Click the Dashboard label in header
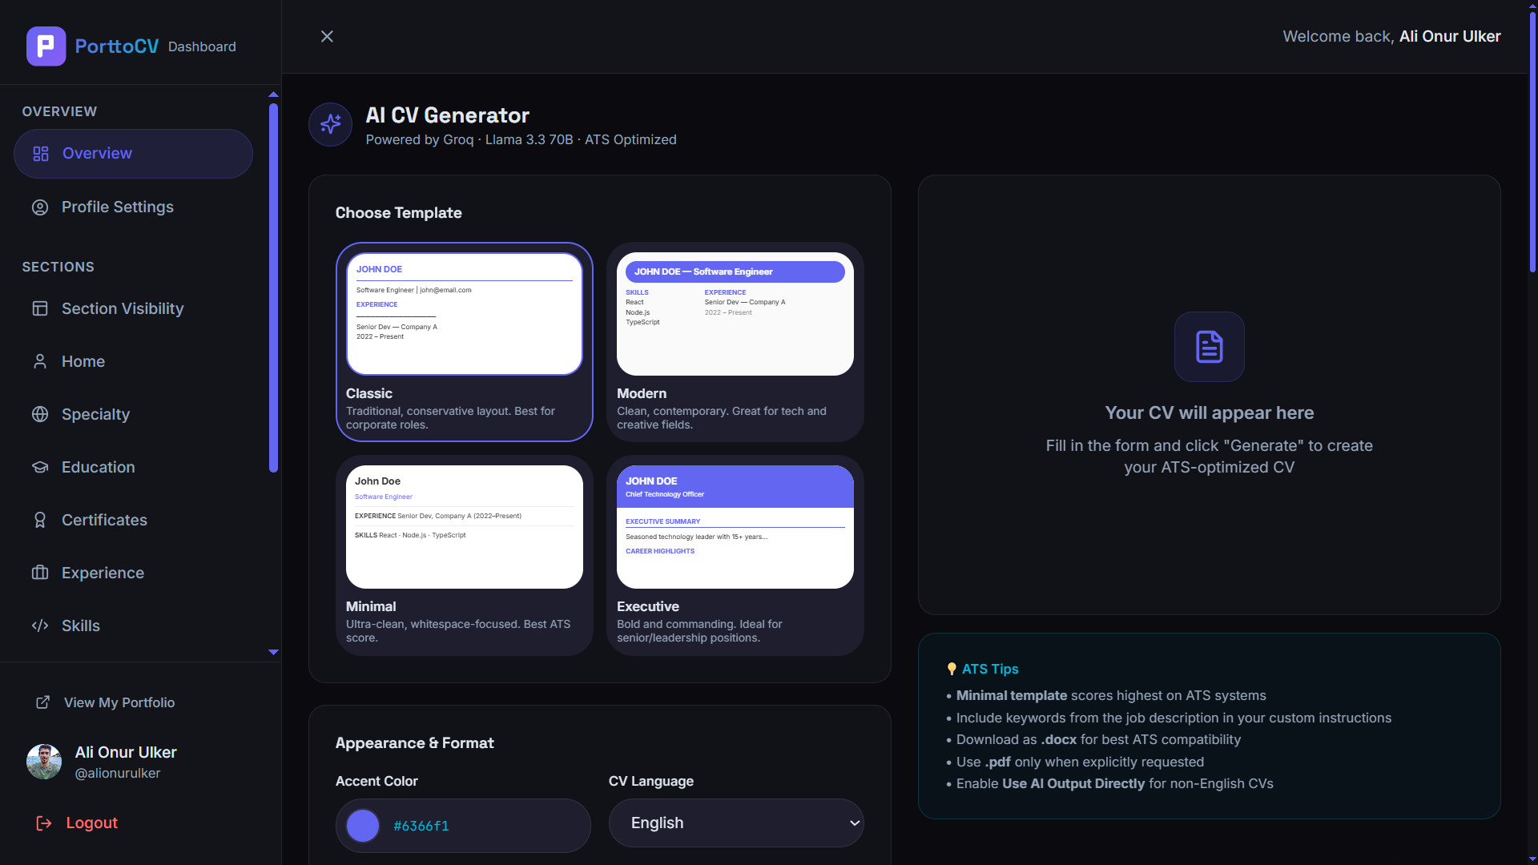This screenshot has width=1538, height=865. (202, 47)
